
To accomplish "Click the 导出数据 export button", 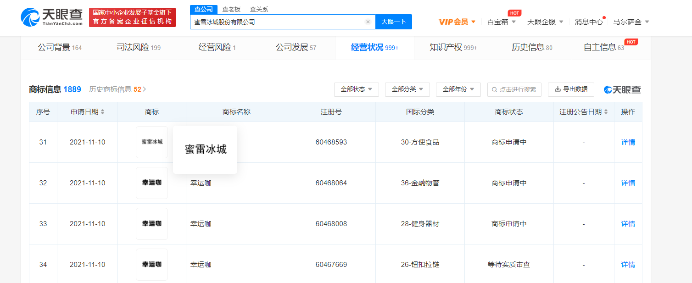I will tap(571, 89).
